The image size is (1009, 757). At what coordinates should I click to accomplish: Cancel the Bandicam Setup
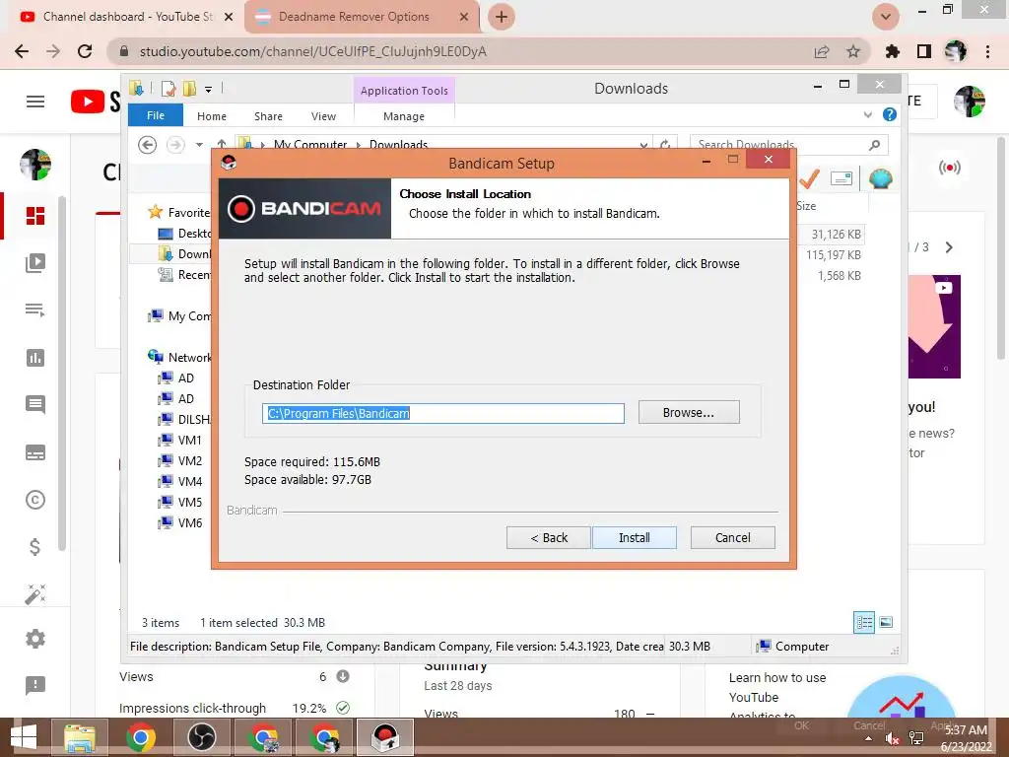pyautogui.click(x=732, y=537)
